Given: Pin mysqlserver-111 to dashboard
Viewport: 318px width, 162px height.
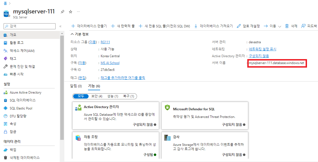Looking at the screenshot, I should pos(62,12).
